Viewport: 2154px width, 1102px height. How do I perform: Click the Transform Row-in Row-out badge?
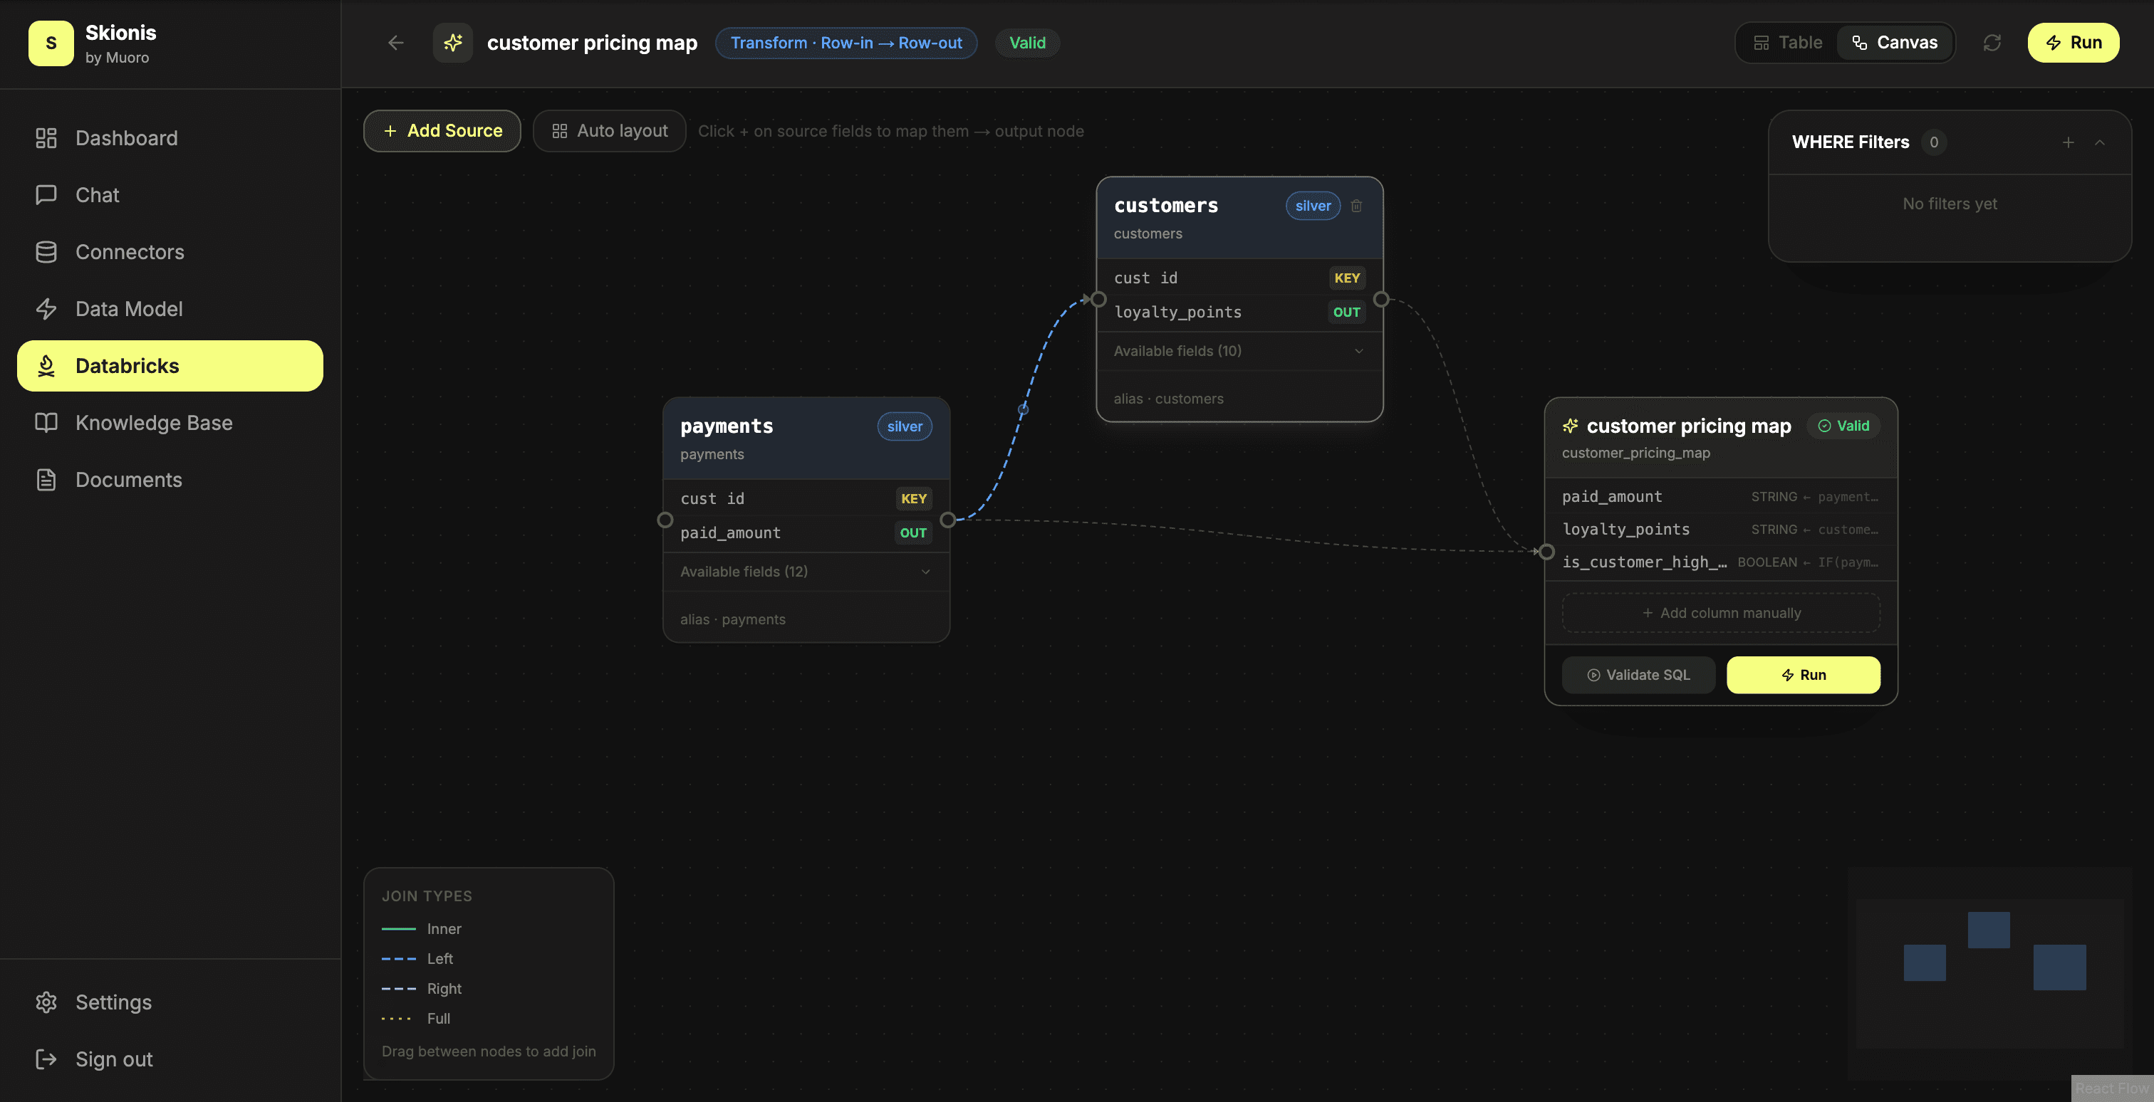846,43
